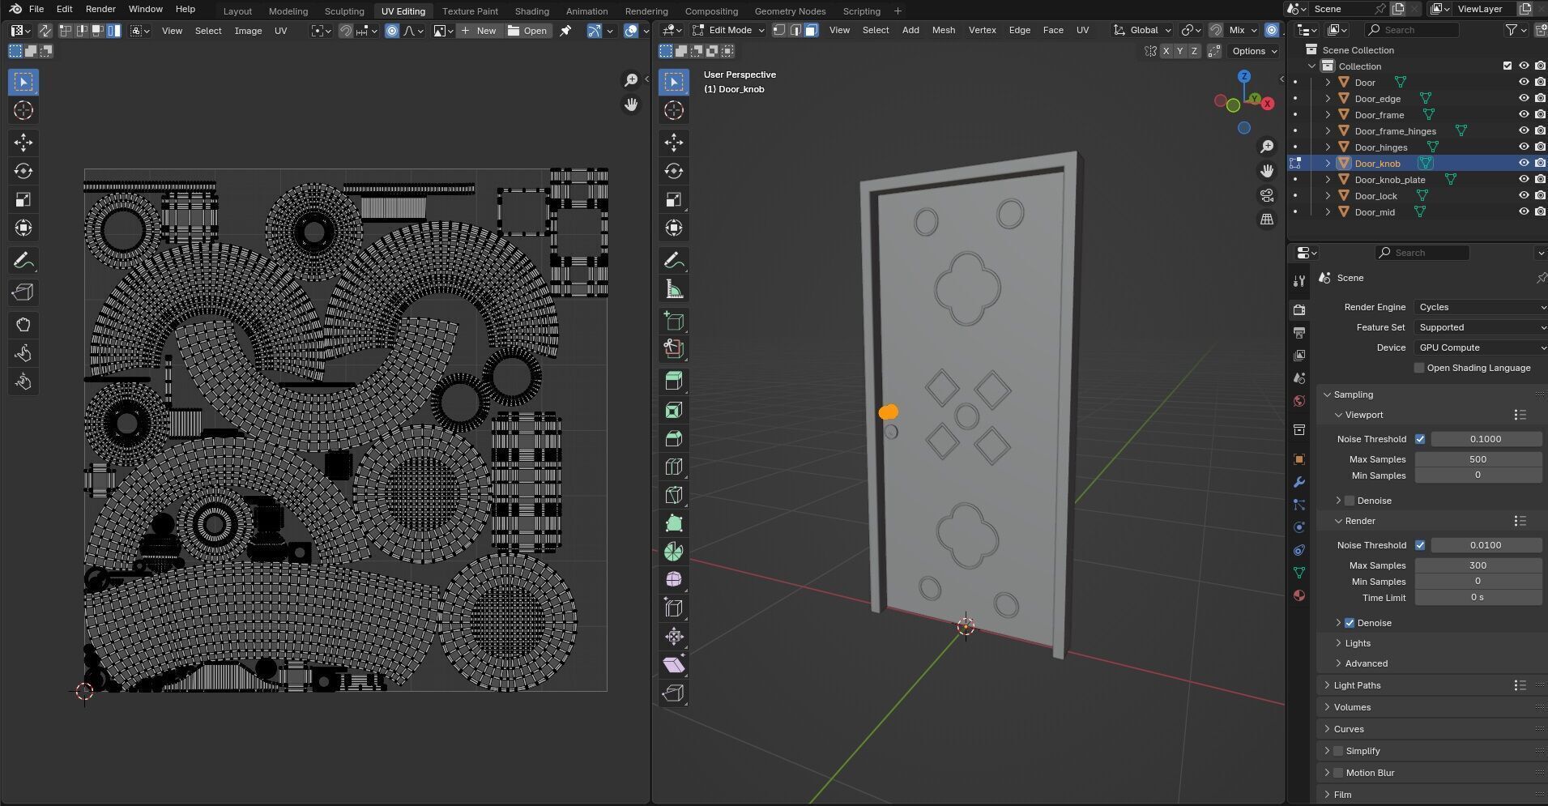Select the Bevel tool
This screenshot has height=806, width=1548.
pyautogui.click(x=674, y=438)
